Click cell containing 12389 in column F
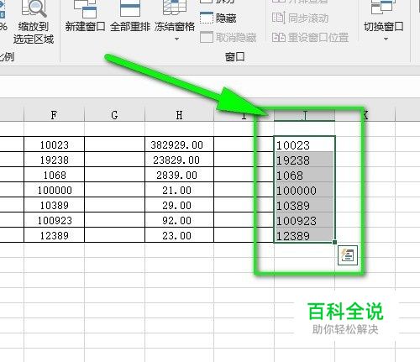 pos(54,235)
